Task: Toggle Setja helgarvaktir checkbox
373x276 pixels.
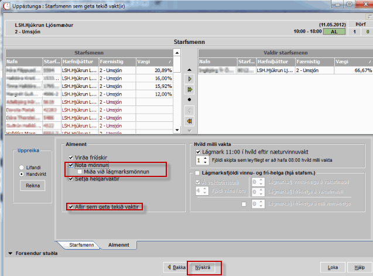Action: 71,179
